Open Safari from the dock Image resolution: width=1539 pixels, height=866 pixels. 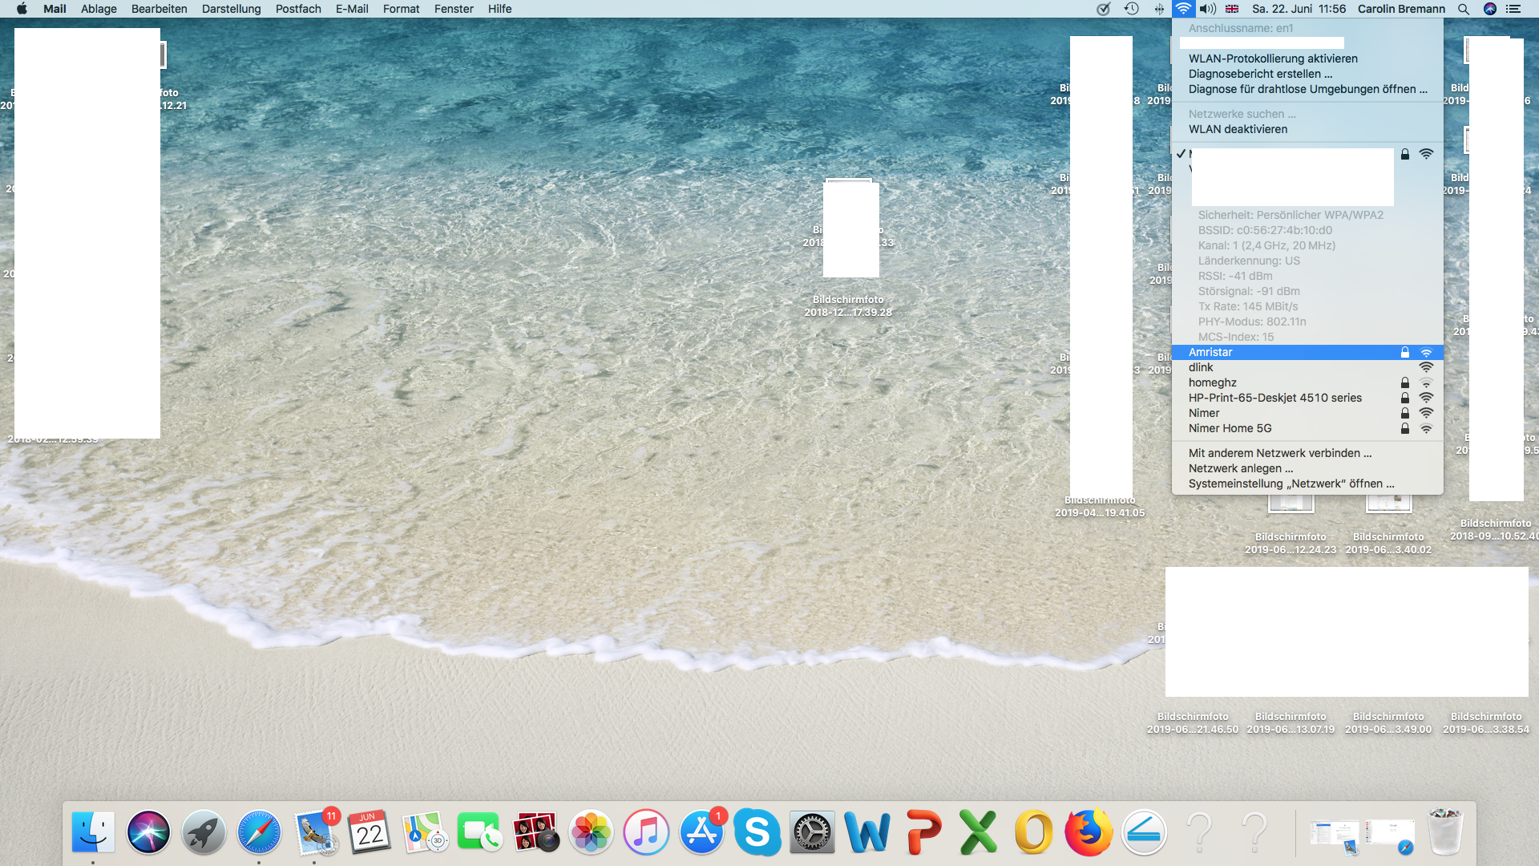[x=259, y=832]
